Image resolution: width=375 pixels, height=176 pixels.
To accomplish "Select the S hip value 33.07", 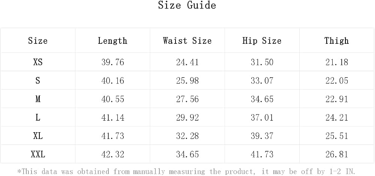I will [262, 81].
